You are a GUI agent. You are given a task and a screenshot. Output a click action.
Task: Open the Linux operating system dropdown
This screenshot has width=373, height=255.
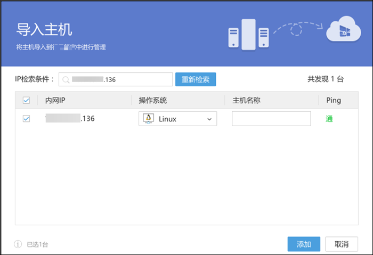pyautogui.click(x=177, y=119)
